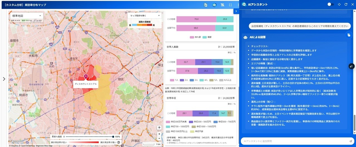Image resolution: width=356 pixels, height=147 pixels.
Task: Click the visit rate color gradient bar
Action: tap(84, 142)
